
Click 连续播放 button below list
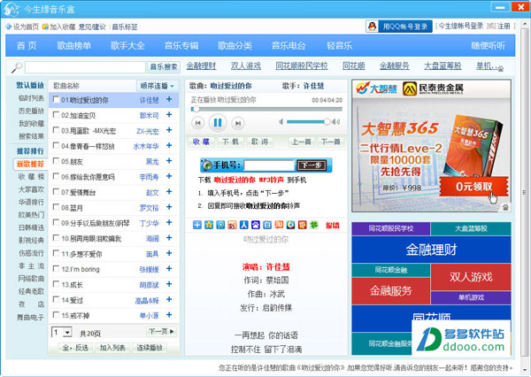click(x=150, y=348)
